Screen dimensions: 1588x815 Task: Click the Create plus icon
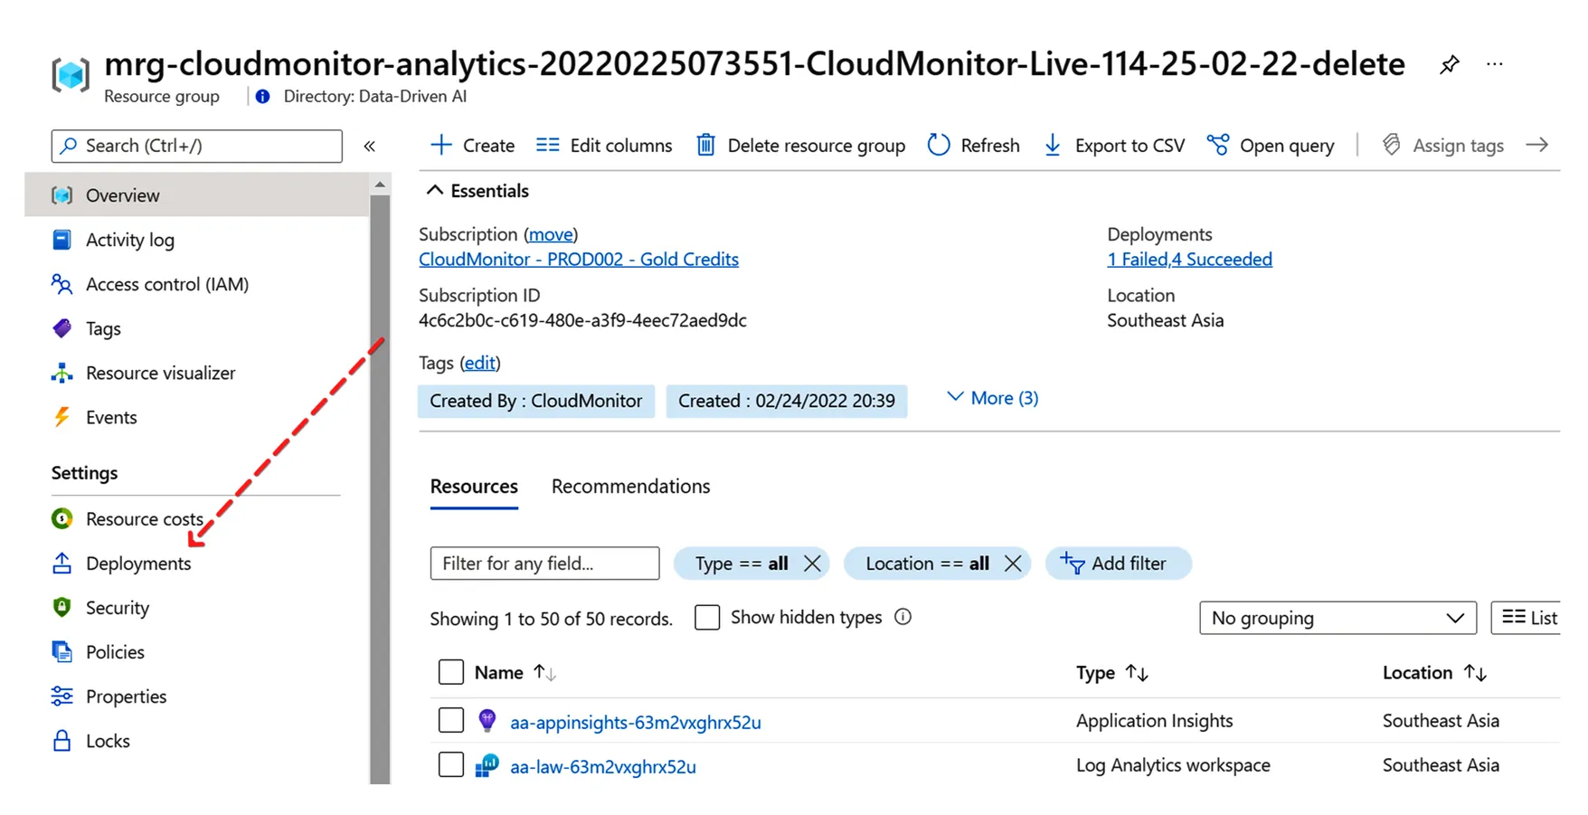pyautogui.click(x=440, y=145)
